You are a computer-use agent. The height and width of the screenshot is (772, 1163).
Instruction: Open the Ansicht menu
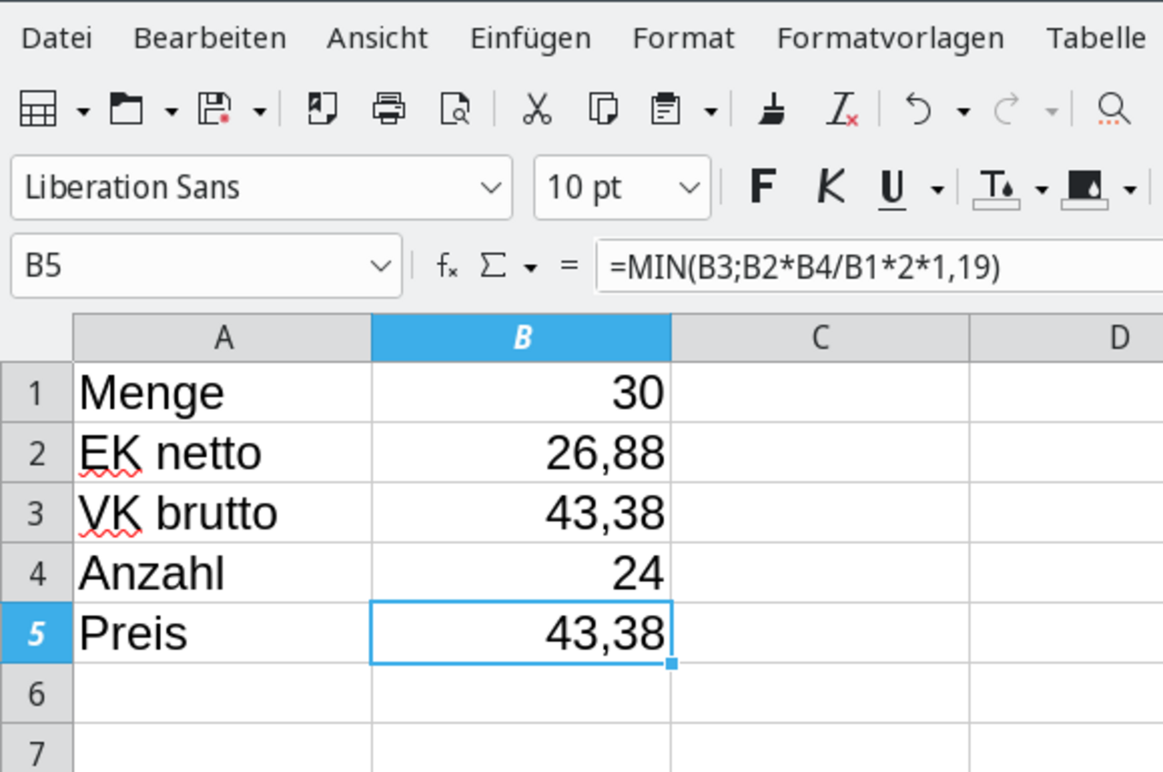377,38
